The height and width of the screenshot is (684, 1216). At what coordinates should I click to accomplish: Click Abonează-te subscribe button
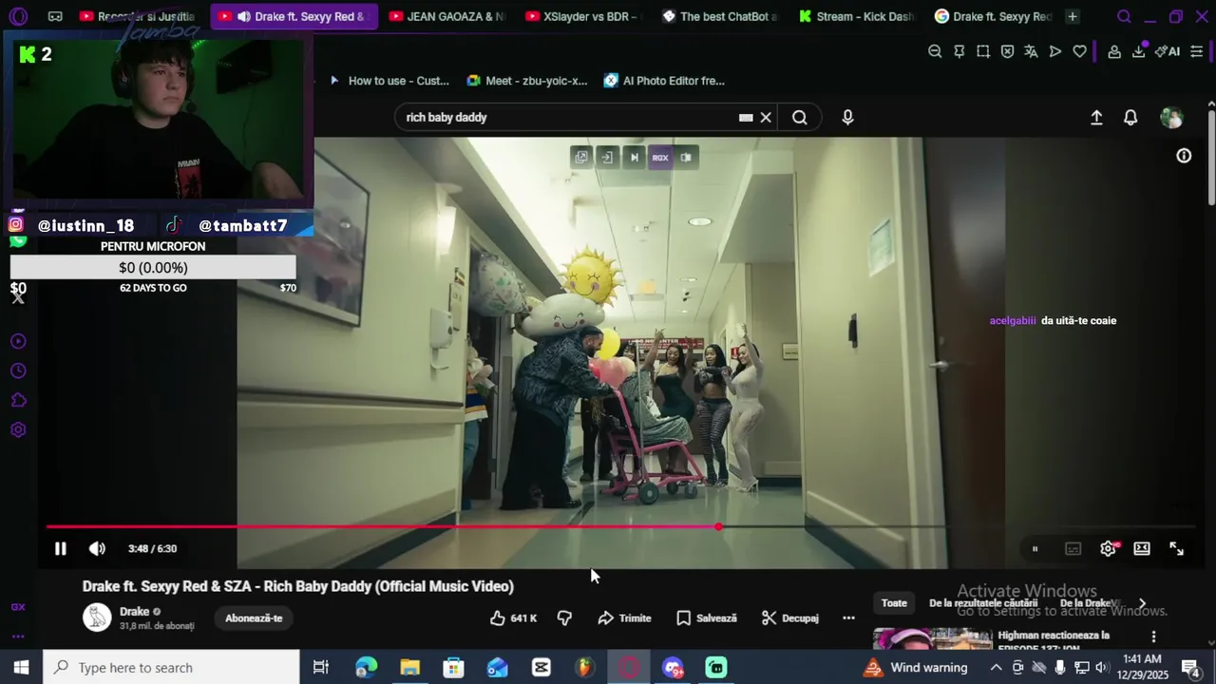click(254, 617)
